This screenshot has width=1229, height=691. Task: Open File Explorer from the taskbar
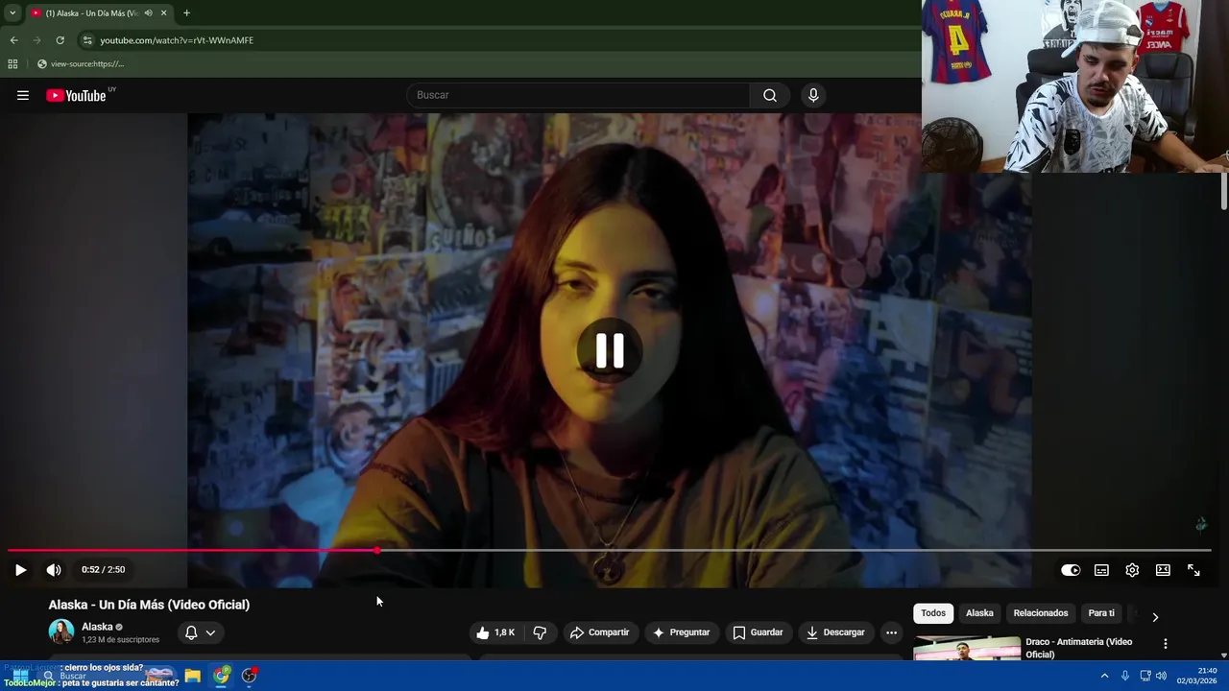point(192,676)
